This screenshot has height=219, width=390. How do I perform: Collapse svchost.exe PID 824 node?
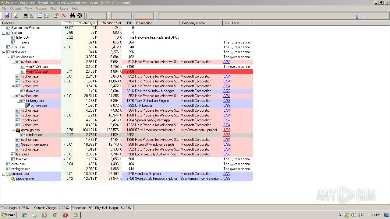coord(13,86)
